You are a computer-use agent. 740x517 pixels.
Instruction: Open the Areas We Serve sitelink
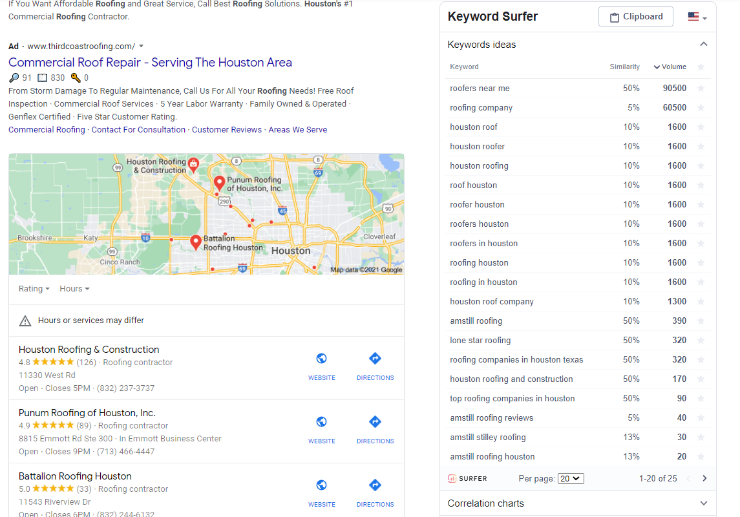click(x=298, y=130)
